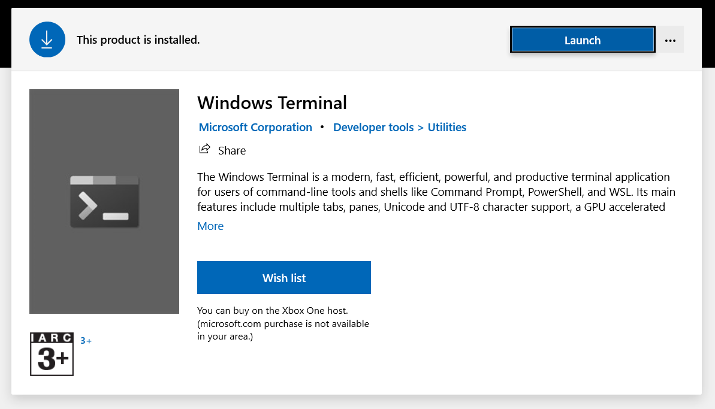Add Windows Terminal to Wish list
The width and height of the screenshot is (715, 409).
(x=283, y=277)
